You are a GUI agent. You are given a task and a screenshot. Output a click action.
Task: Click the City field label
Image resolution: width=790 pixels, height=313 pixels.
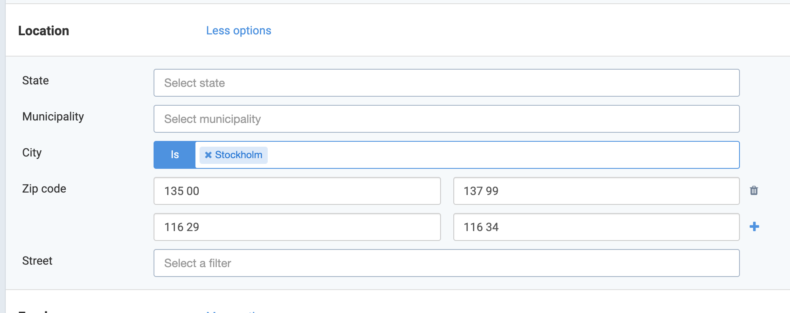click(32, 153)
